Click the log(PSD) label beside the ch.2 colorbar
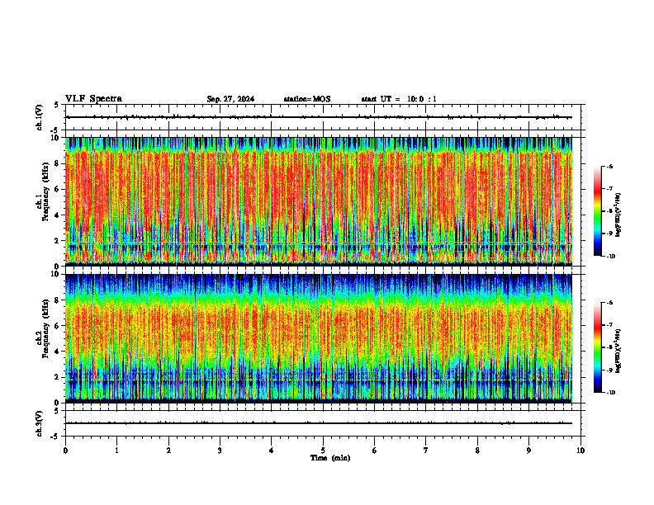Viewport: 654px width, 505px height. pos(618,352)
